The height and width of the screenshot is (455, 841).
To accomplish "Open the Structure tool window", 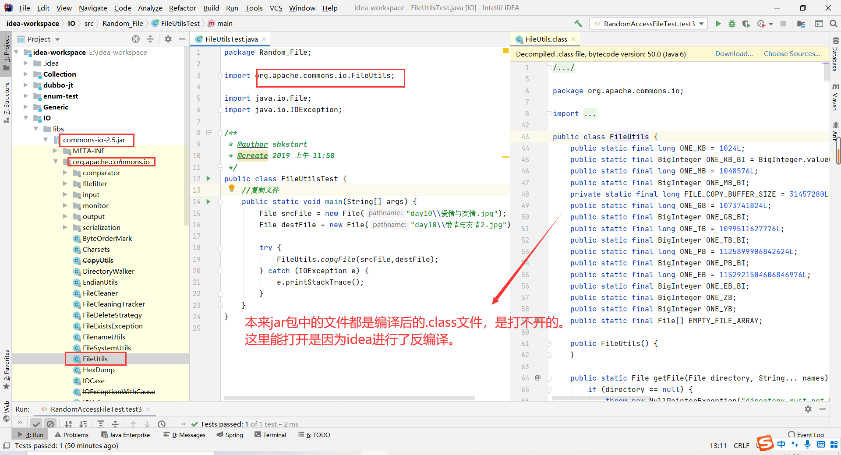I will [7, 102].
